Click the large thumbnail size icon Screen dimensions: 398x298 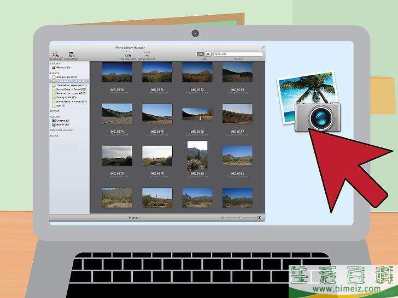[259, 217]
